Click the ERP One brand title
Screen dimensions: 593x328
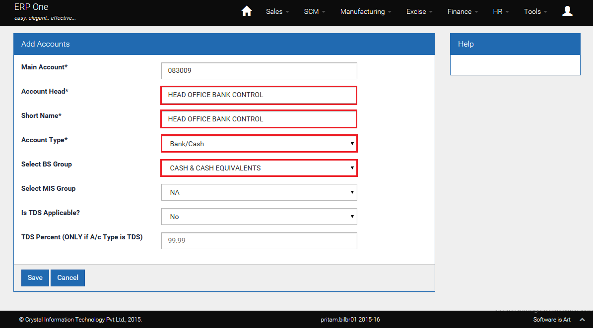pyautogui.click(x=31, y=7)
